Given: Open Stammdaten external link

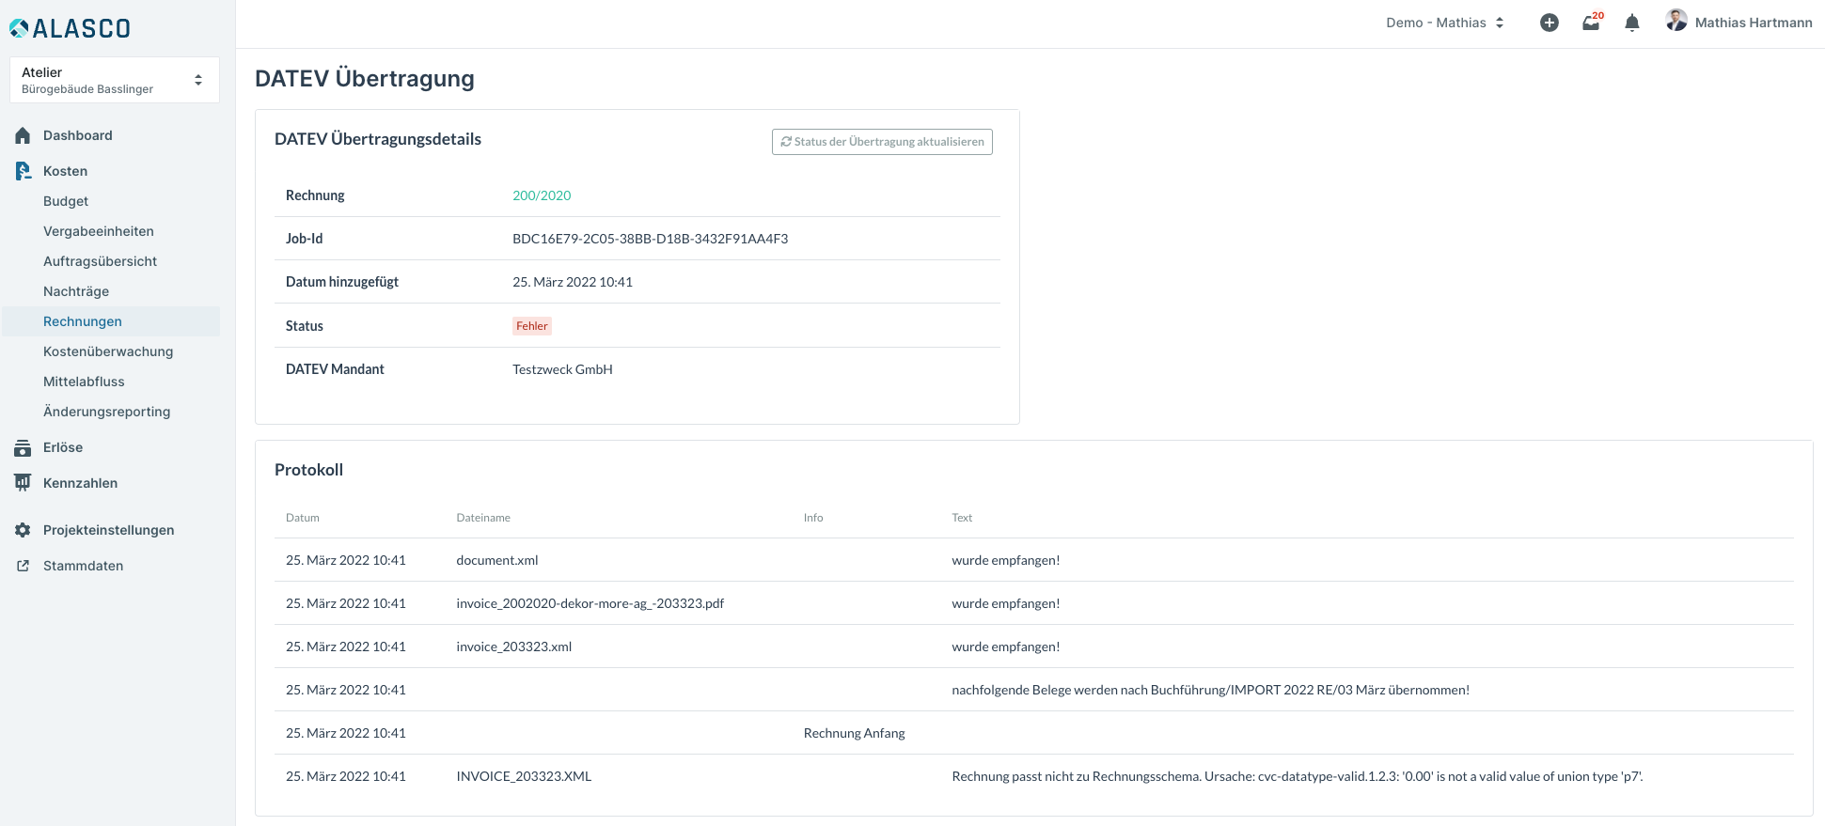Looking at the screenshot, I should [x=23, y=566].
